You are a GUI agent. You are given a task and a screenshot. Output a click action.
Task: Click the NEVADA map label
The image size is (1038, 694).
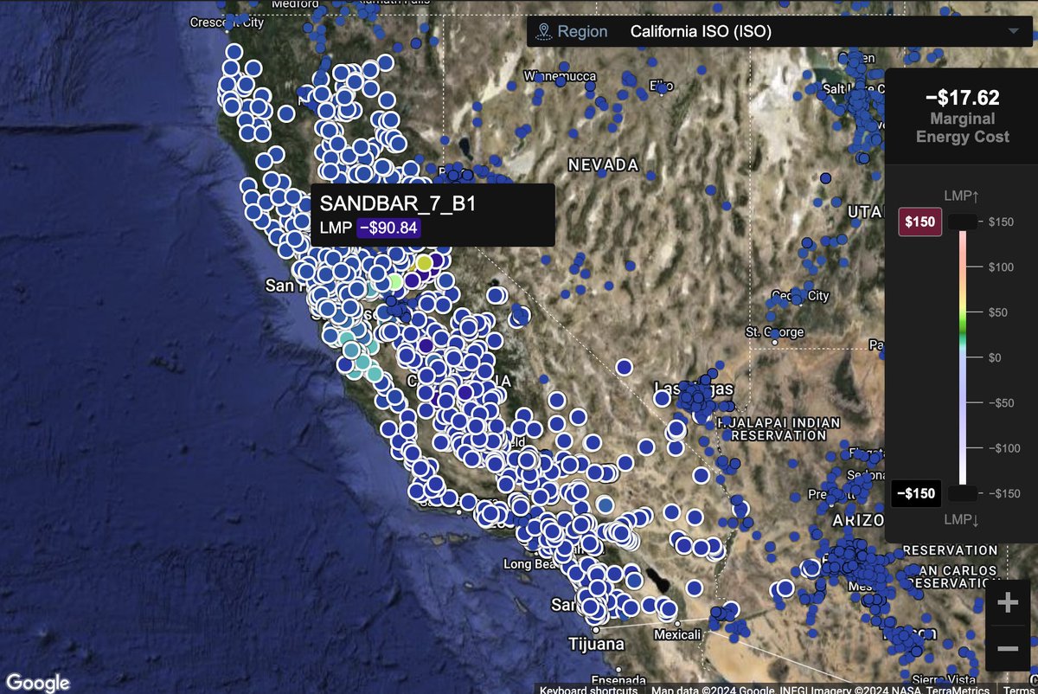coord(603,164)
